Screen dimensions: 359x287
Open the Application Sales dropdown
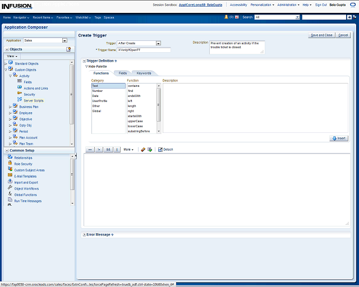pos(65,40)
